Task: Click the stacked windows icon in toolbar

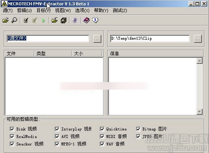Action: click(x=64, y=20)
